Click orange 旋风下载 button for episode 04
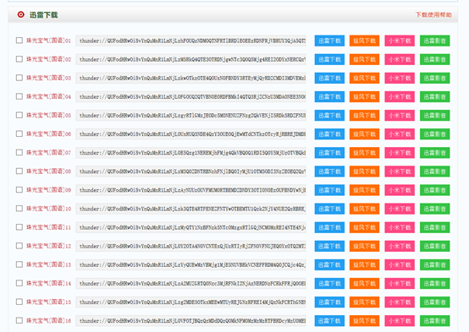The width and height of the screenshot is (469, 332). pyautogui.click(x=364, y=97)
